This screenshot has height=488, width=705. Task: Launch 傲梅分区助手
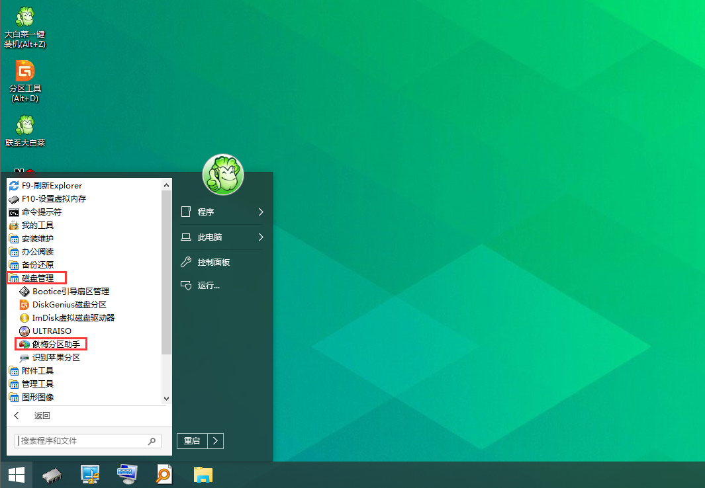coord(50,345)
